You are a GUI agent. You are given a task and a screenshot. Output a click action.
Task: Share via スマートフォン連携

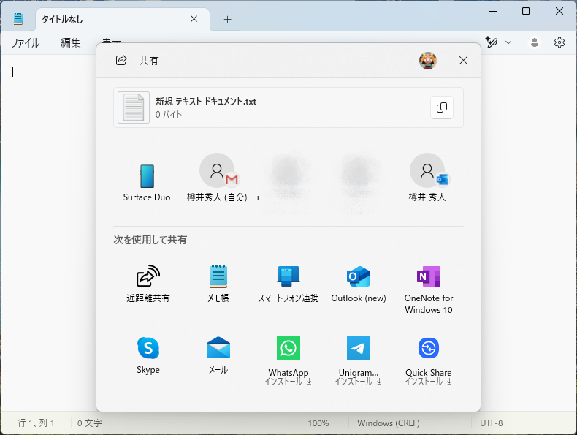point(288,284)
